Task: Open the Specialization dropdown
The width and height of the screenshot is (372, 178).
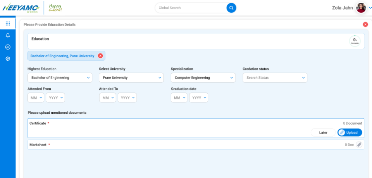Action: 203,78
